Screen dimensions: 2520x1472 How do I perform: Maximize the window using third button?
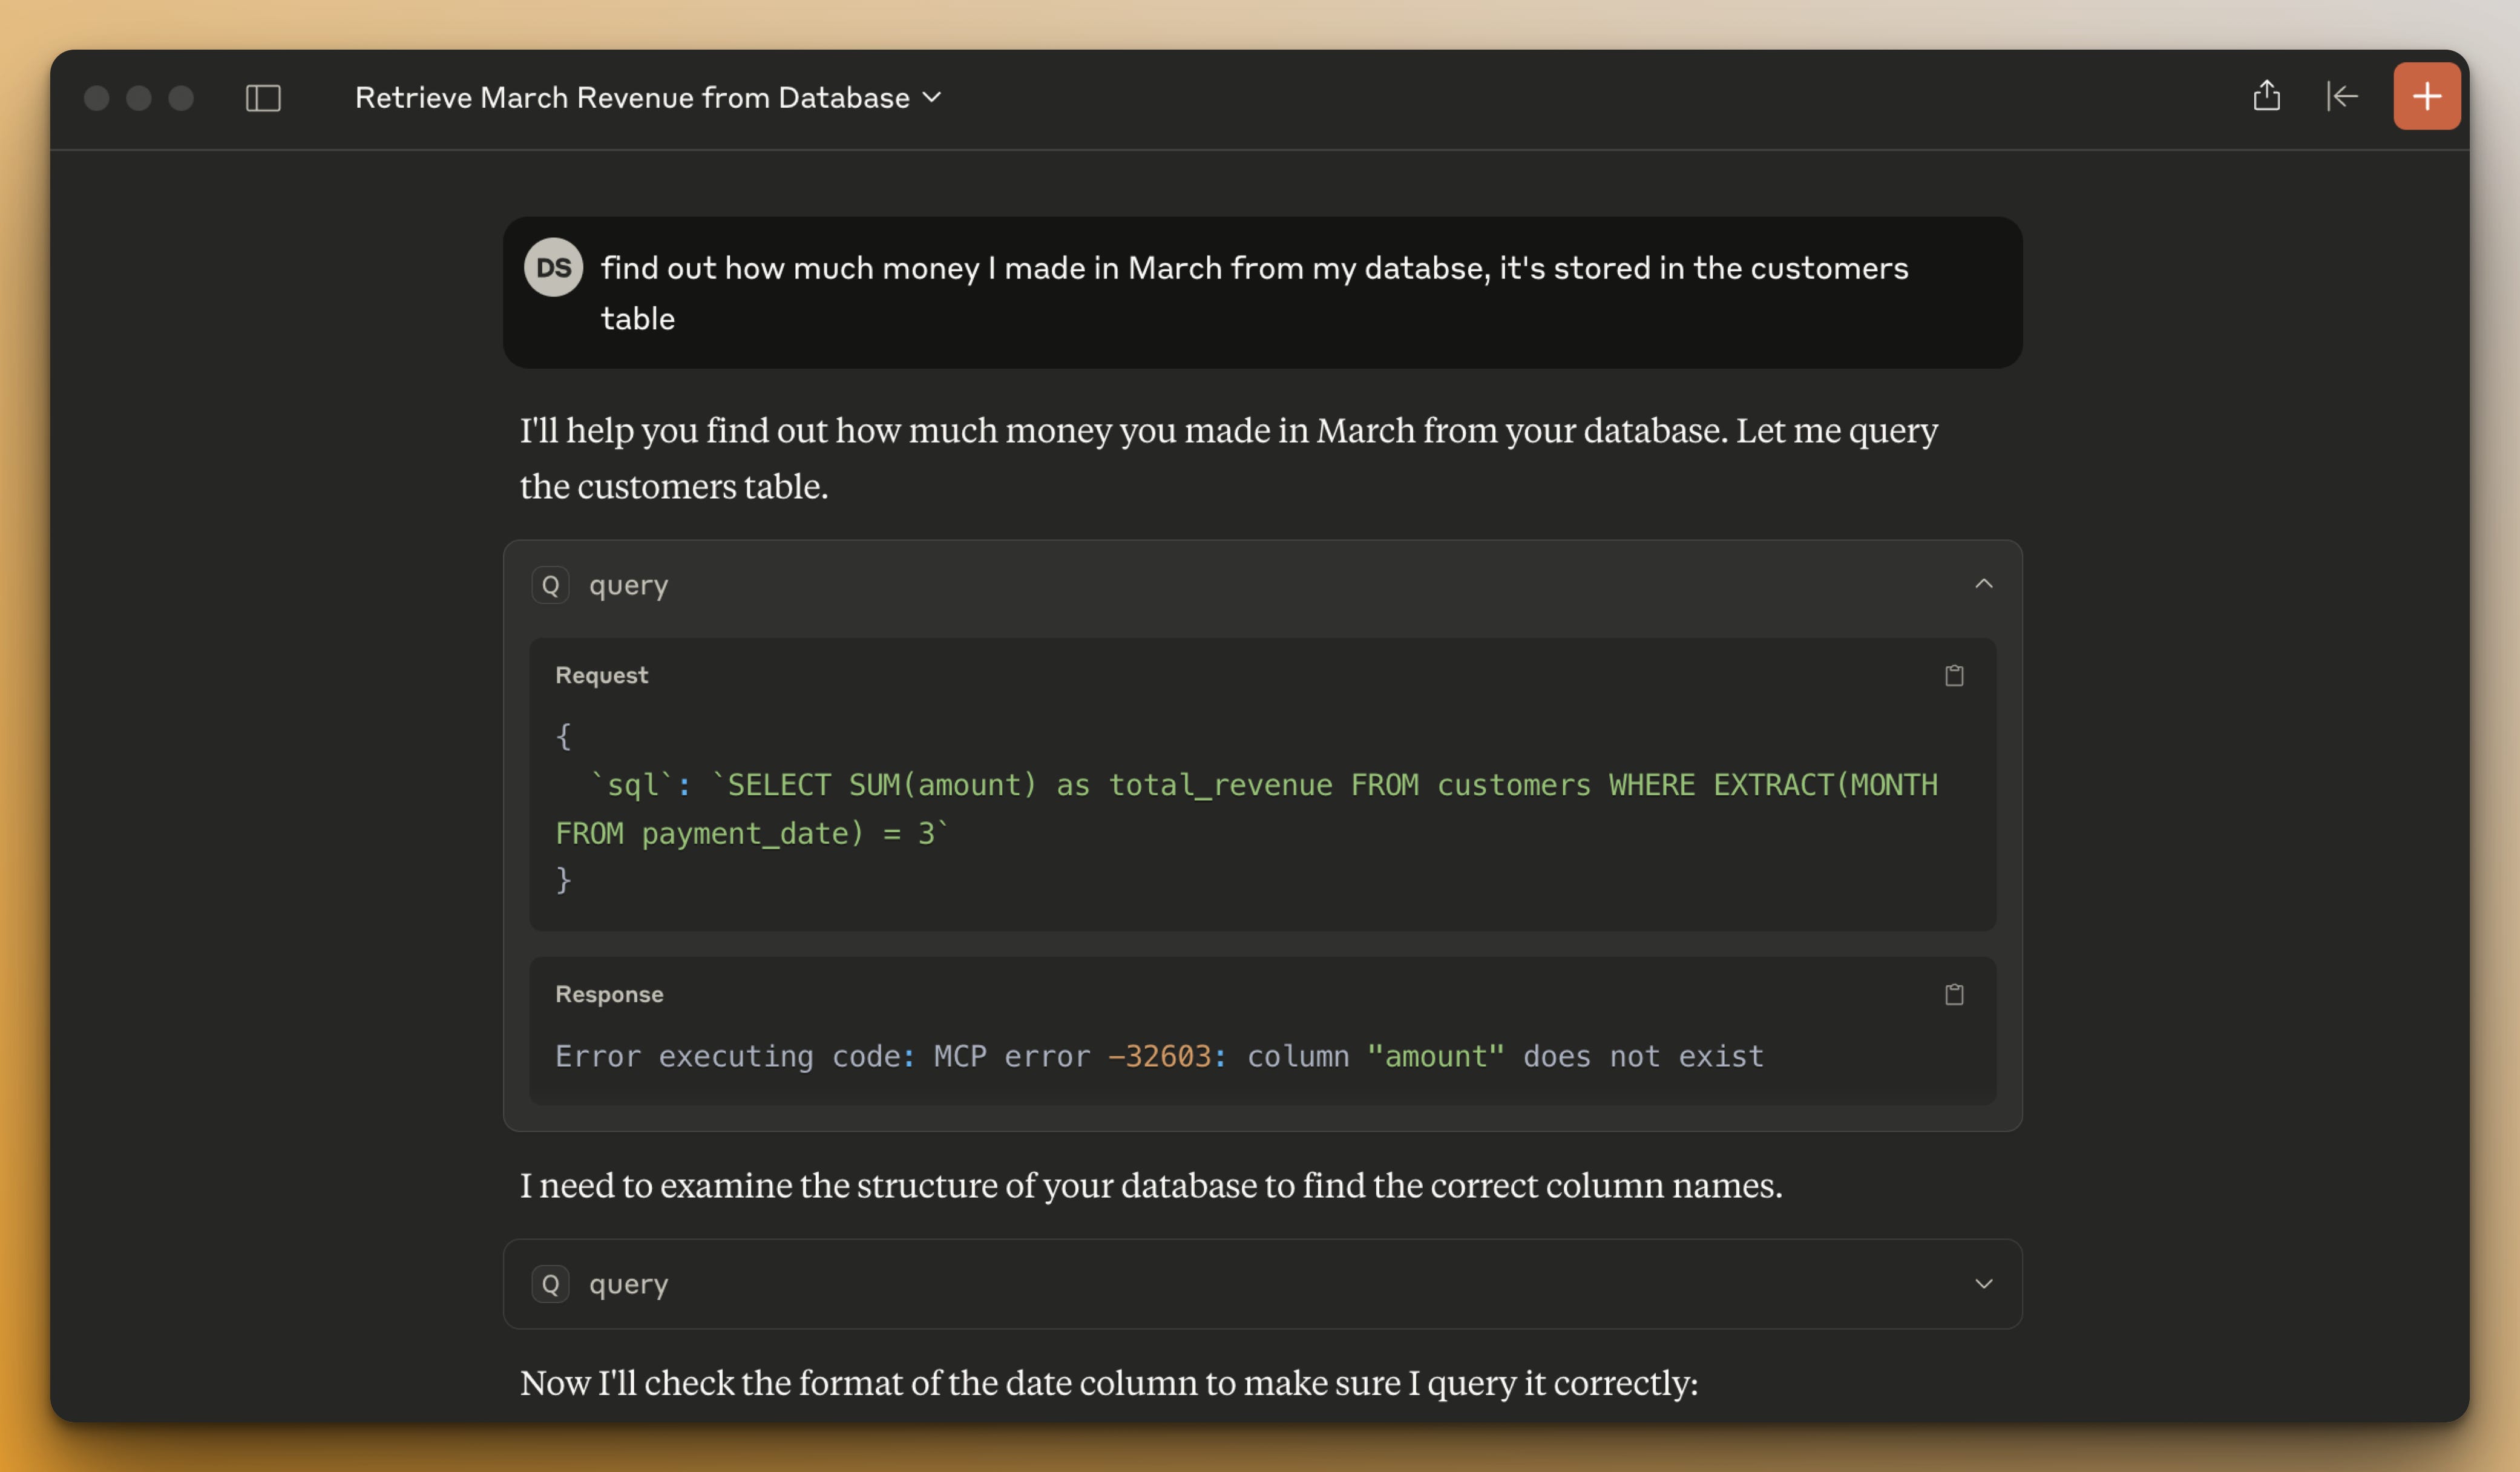[x=181, y=98]
